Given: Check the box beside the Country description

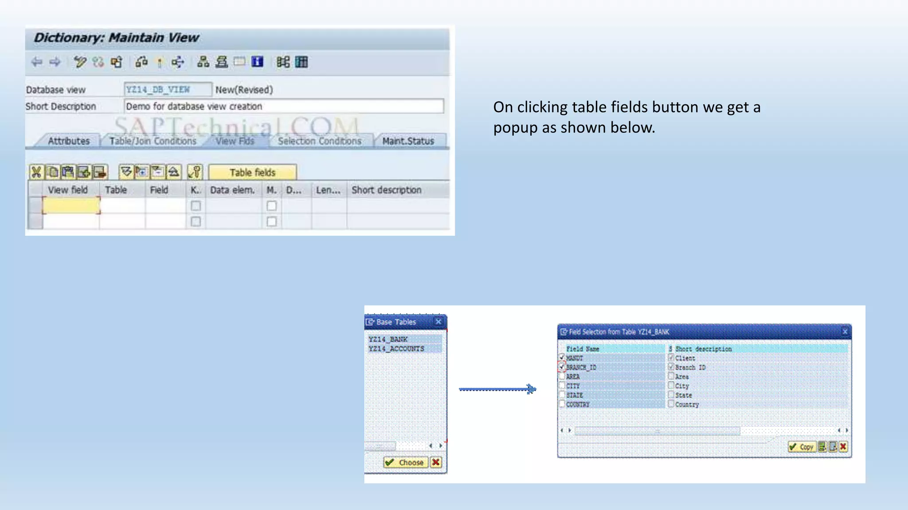Looking at the screenshot, I should coord(671,404).
